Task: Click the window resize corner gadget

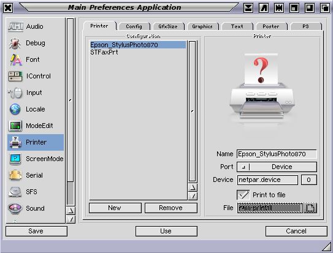Action: click(326, 247)
